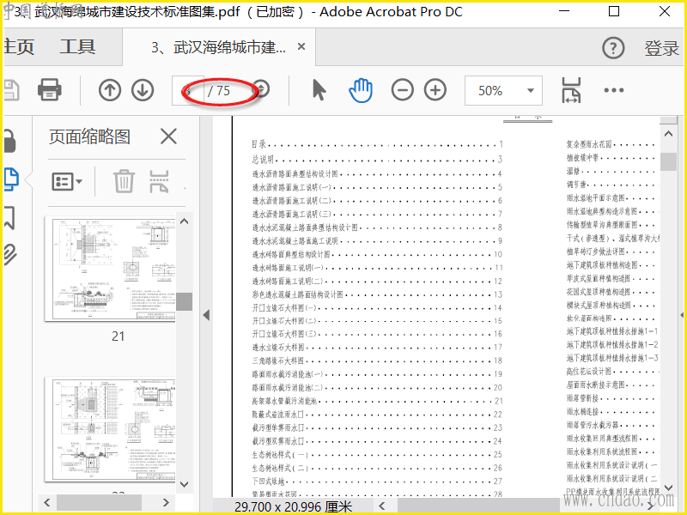Close the document tab with X
The image size is (687, 515).
[301, 46]
